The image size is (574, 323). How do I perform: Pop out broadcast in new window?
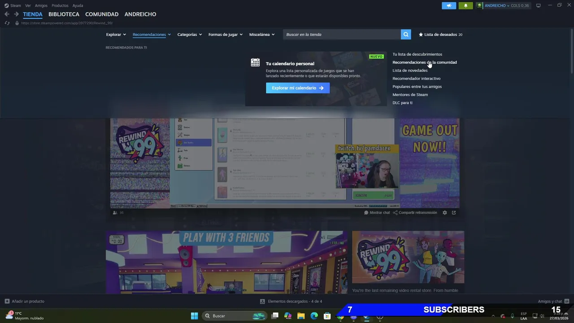pyautogui.click(x=454, y=213)
